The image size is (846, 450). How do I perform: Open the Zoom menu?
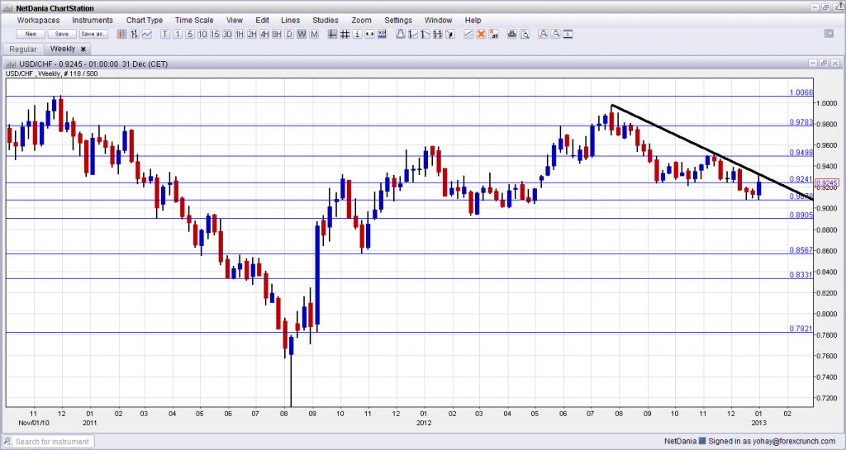point(362,20)
